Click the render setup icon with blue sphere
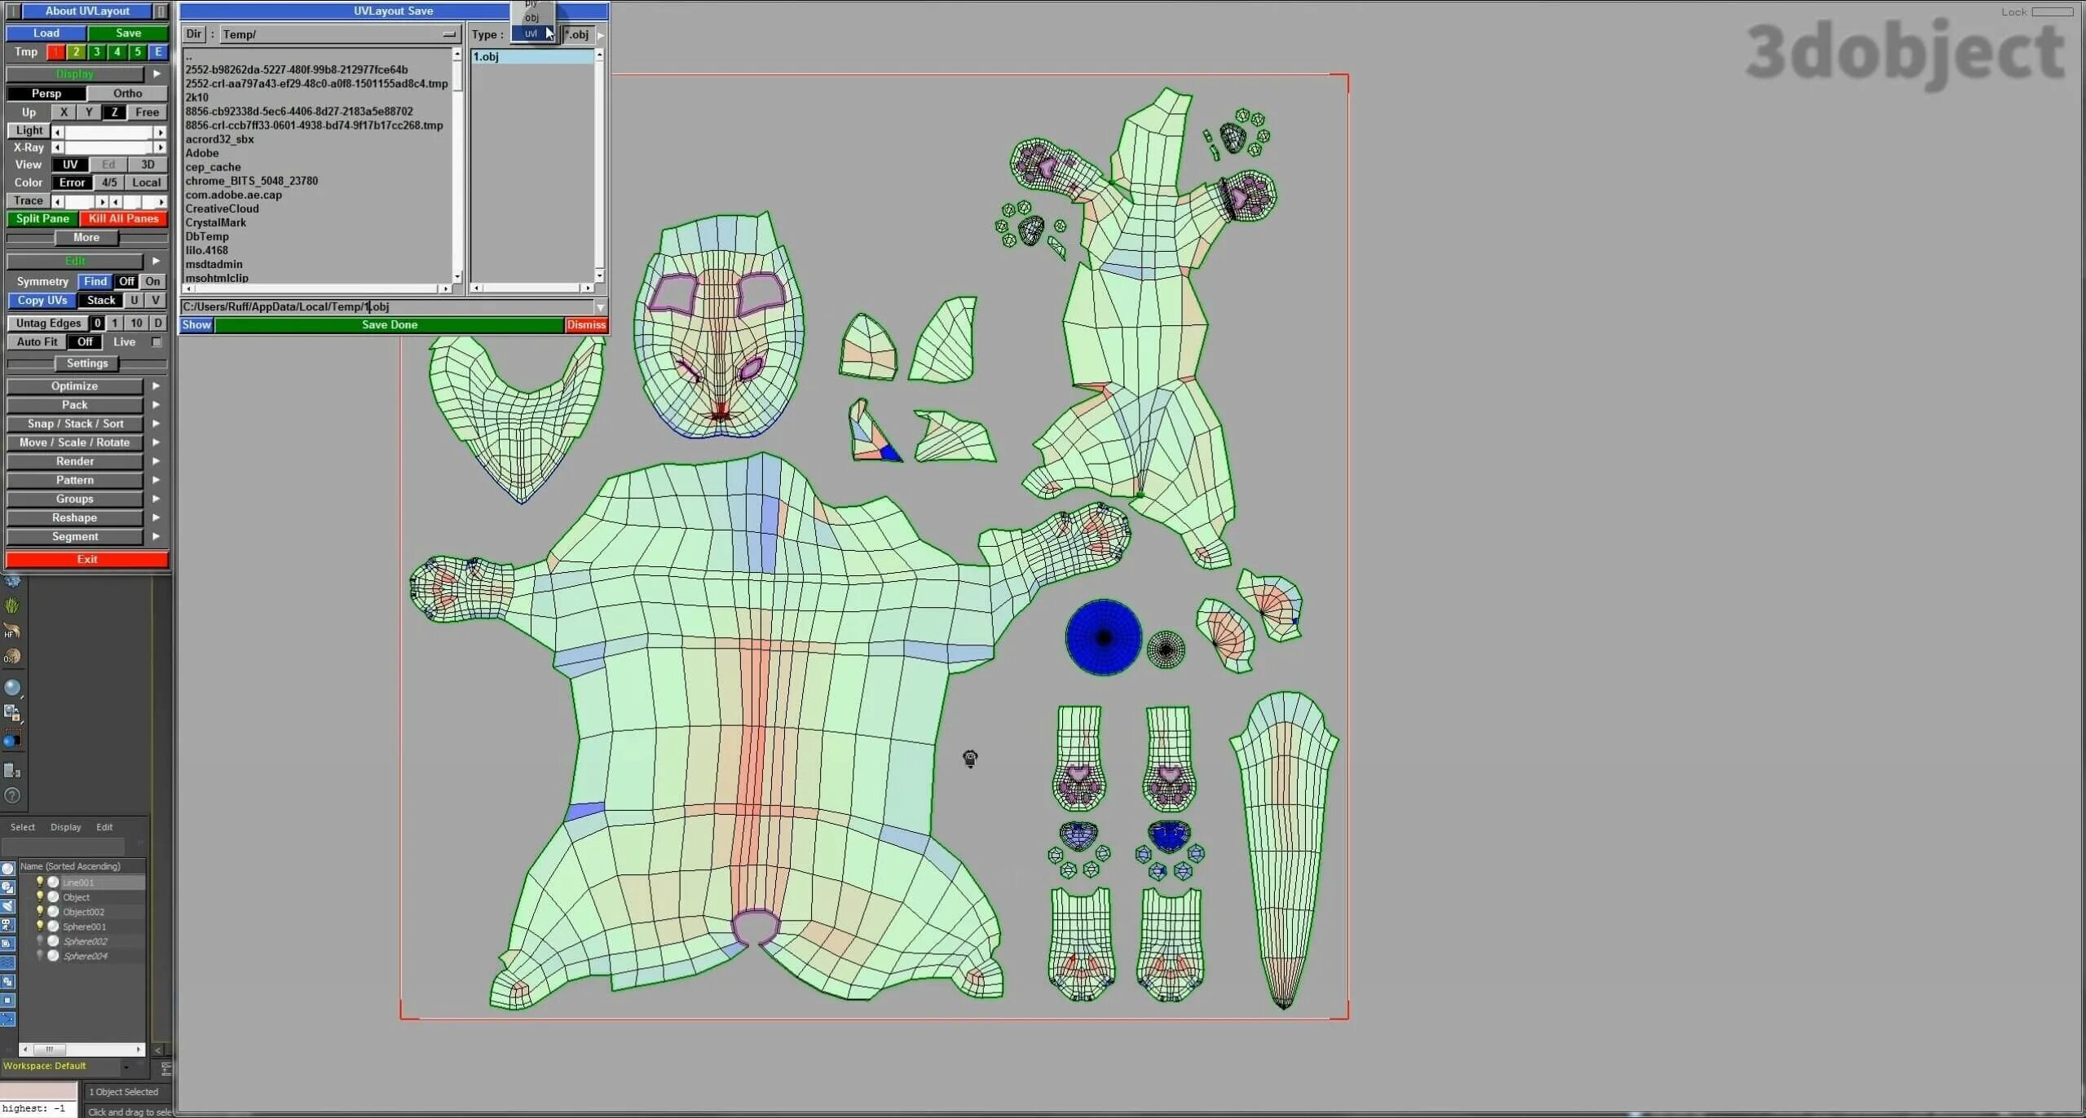Viewport: 2086px width, 1118px height. click(11, 741)
